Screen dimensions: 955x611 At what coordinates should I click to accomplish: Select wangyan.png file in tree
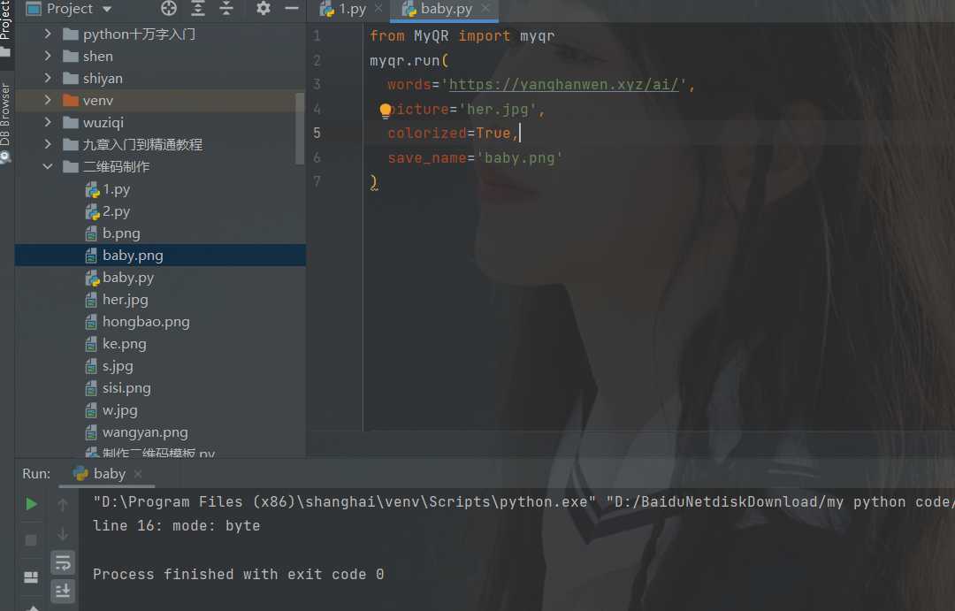click(x=145, y=432)
